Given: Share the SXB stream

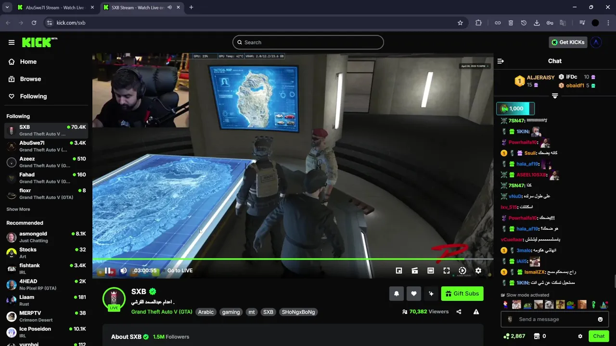Looking at the screenshot, I should pos(459,312).
